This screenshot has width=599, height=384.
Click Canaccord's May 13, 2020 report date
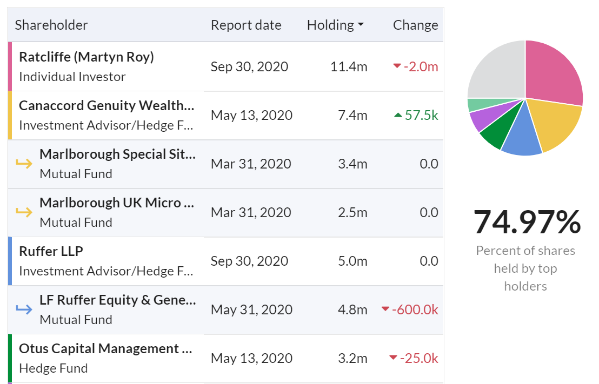[251, 115]
